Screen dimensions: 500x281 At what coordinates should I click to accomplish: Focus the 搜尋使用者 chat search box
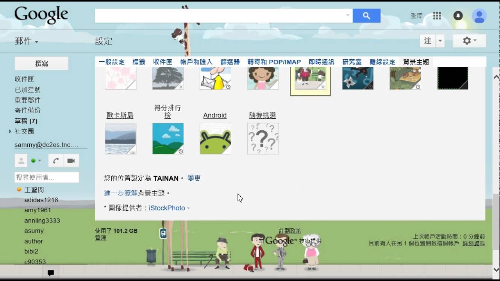(x=47, y=178)
